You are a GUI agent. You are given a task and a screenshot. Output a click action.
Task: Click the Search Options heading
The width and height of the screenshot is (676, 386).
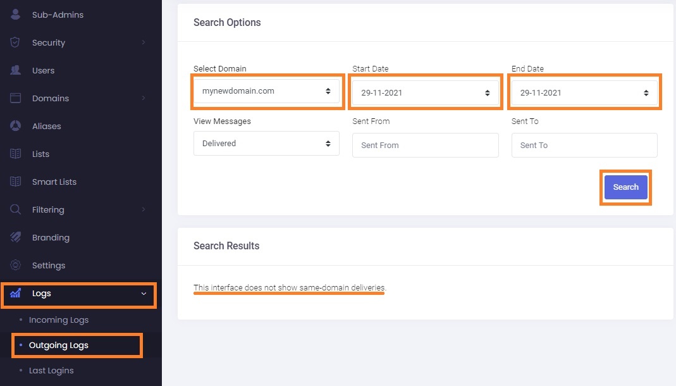point(227,22)
